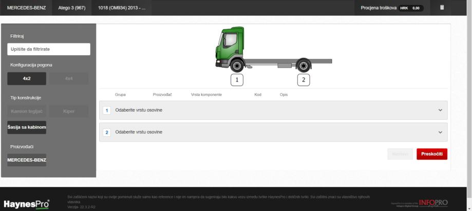Click the page vertical scrollbar
Viewport: 472px width, 211px height.
point(469,99)
